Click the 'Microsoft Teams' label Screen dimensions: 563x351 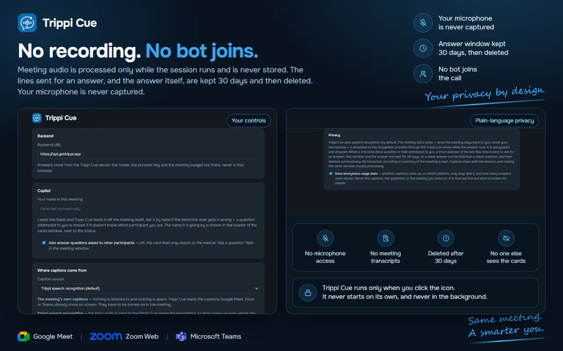[216, 337]
